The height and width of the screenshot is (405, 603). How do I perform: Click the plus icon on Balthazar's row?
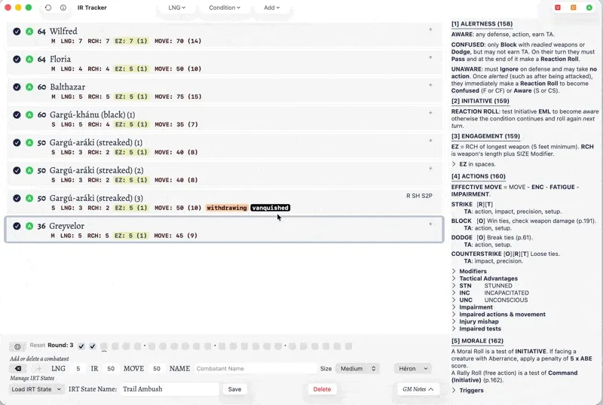pyautogui.click(x=430, y=84)
